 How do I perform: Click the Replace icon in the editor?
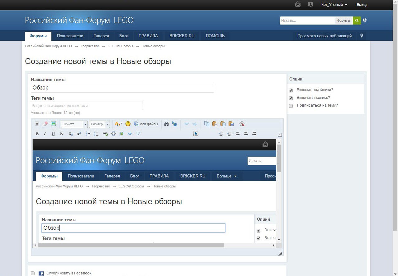(x=174, y=124)
